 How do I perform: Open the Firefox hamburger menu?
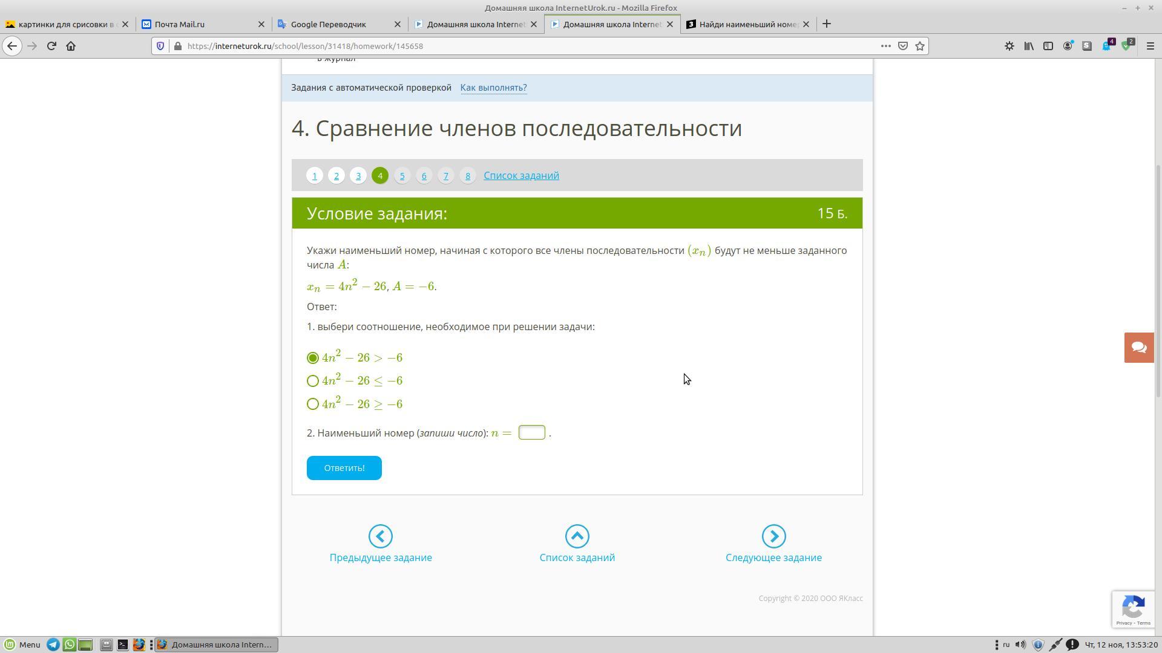pos(1151,46)
